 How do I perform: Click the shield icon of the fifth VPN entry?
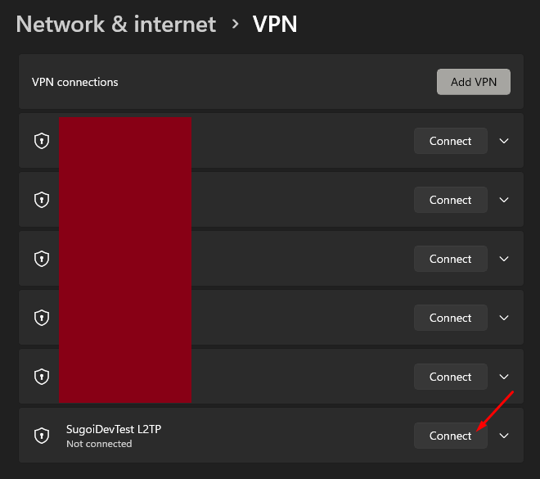(x=42, y=377)
